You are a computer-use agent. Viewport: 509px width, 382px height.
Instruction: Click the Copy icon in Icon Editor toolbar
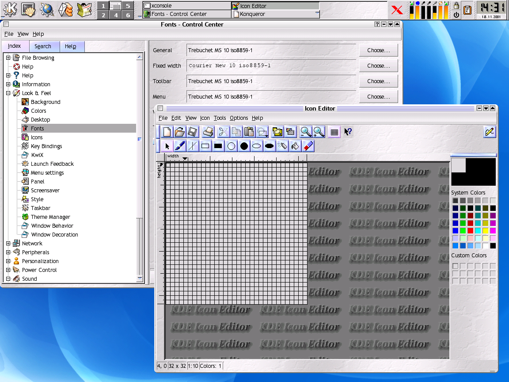pyautogui.click(x=236, y=132)
